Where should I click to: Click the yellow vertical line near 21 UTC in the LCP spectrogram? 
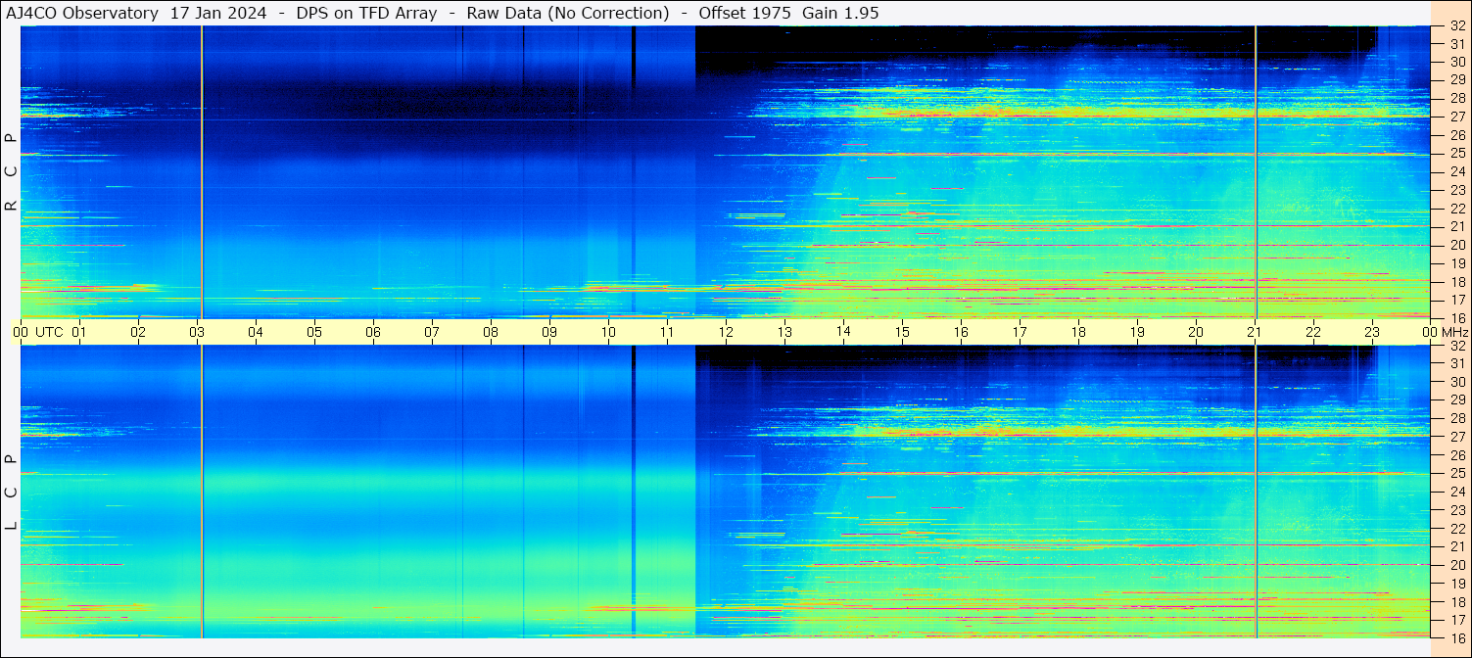(x=1256, y=492)
